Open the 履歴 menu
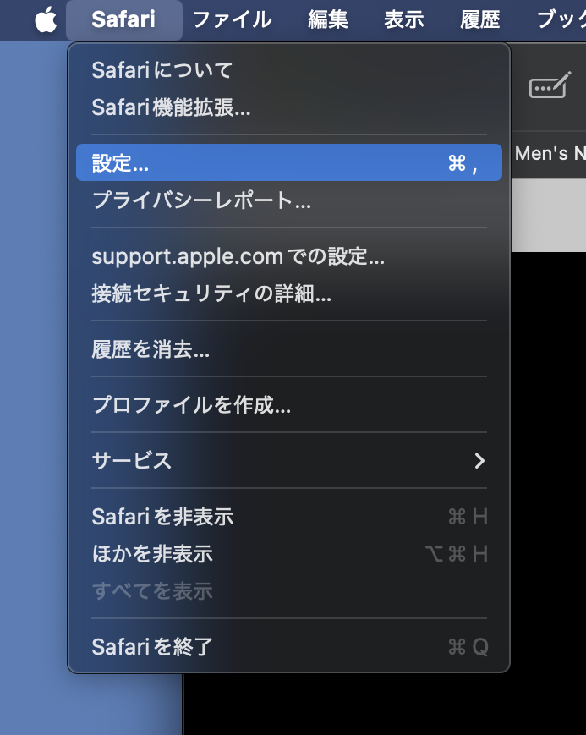The height and width of the screenshot is (735, 586). (x=479, y=19)
